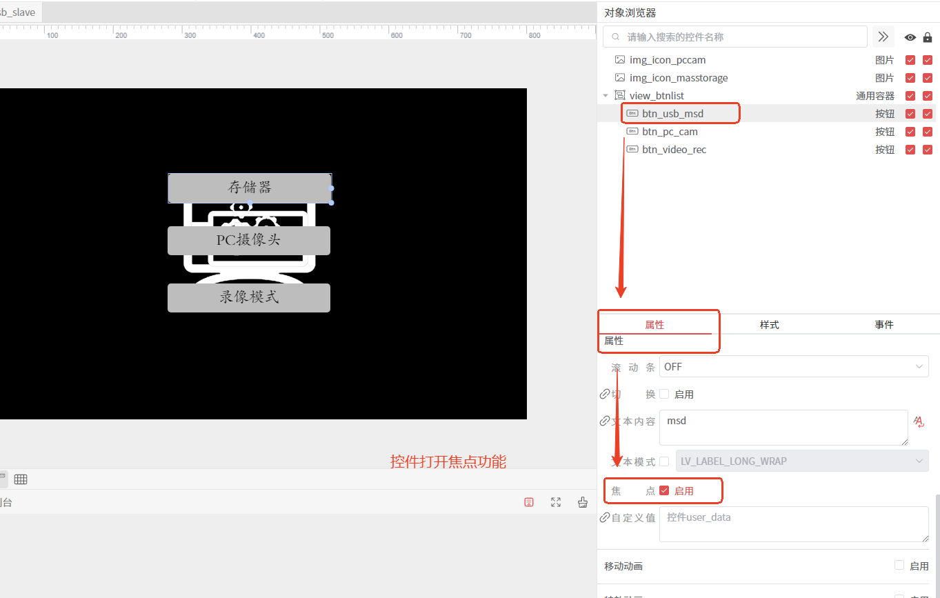
Task: Click the 文本内容 msd text box
Action: 783,428
